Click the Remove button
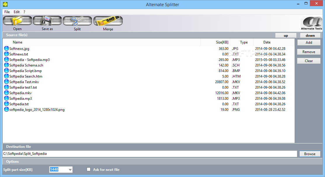Viewport: 325px width, 177px height. tap(309, 52)
